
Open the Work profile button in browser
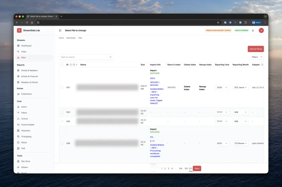(256, 23)
